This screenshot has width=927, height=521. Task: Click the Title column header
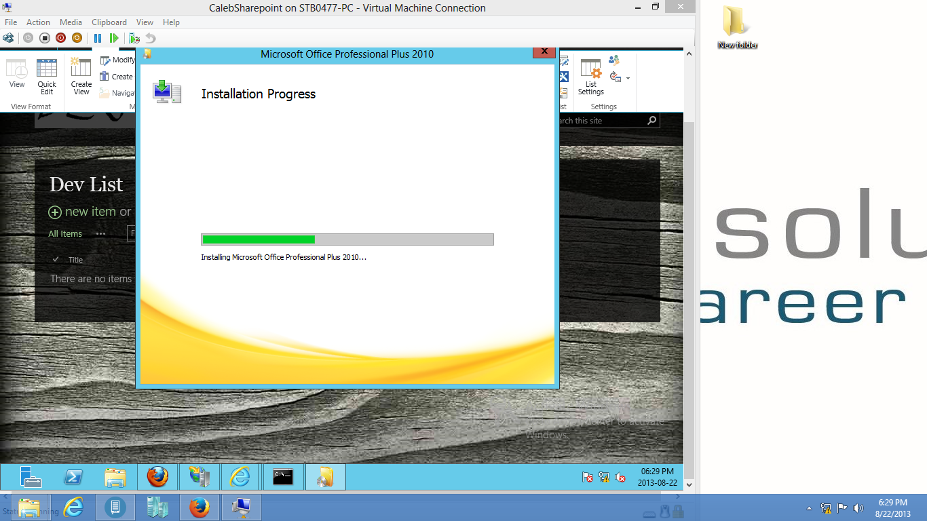[75, 260]
